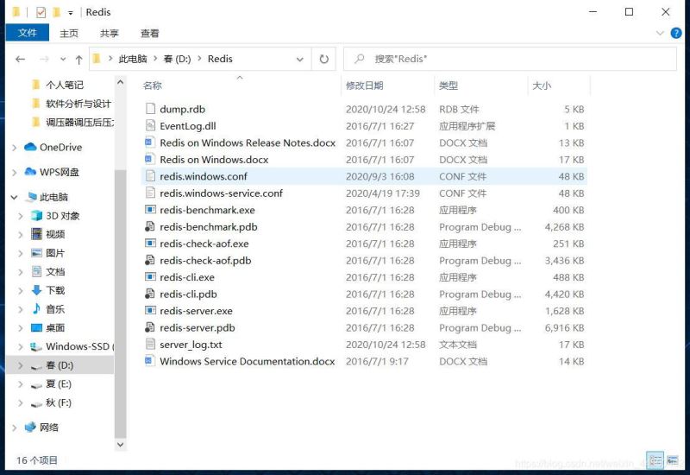
Task: Expand the ribbon with the chevron
Action: pos(659,33)
